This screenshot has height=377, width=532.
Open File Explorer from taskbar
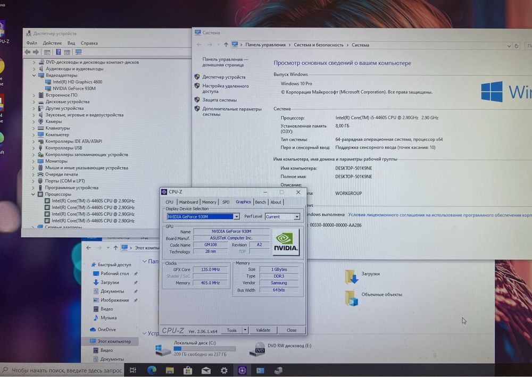pos(170,370)
